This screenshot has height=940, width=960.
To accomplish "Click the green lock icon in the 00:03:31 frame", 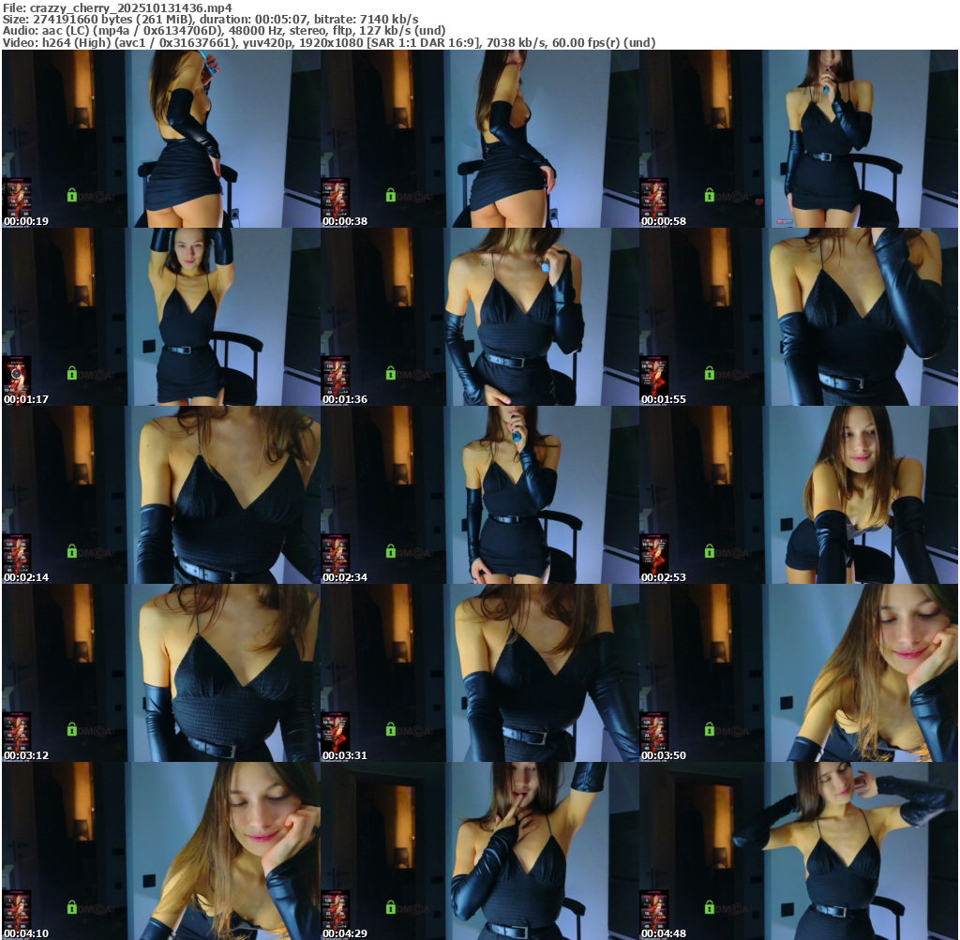I will pos(390,729).
